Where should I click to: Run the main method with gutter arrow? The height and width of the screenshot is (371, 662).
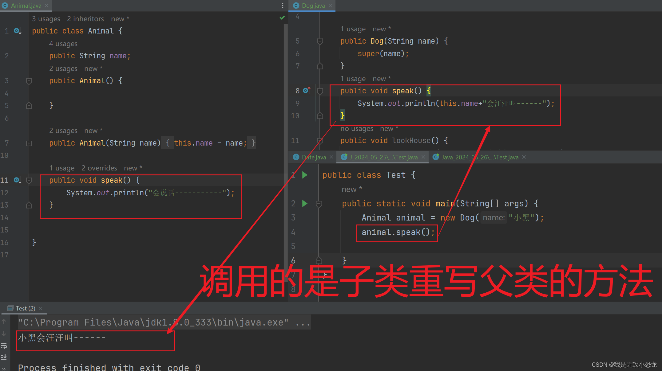tap(305, 204)
